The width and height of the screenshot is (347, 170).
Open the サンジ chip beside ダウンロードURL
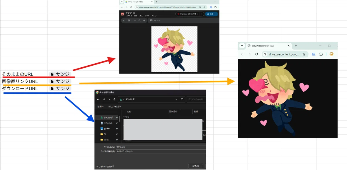tap(60, 88)
